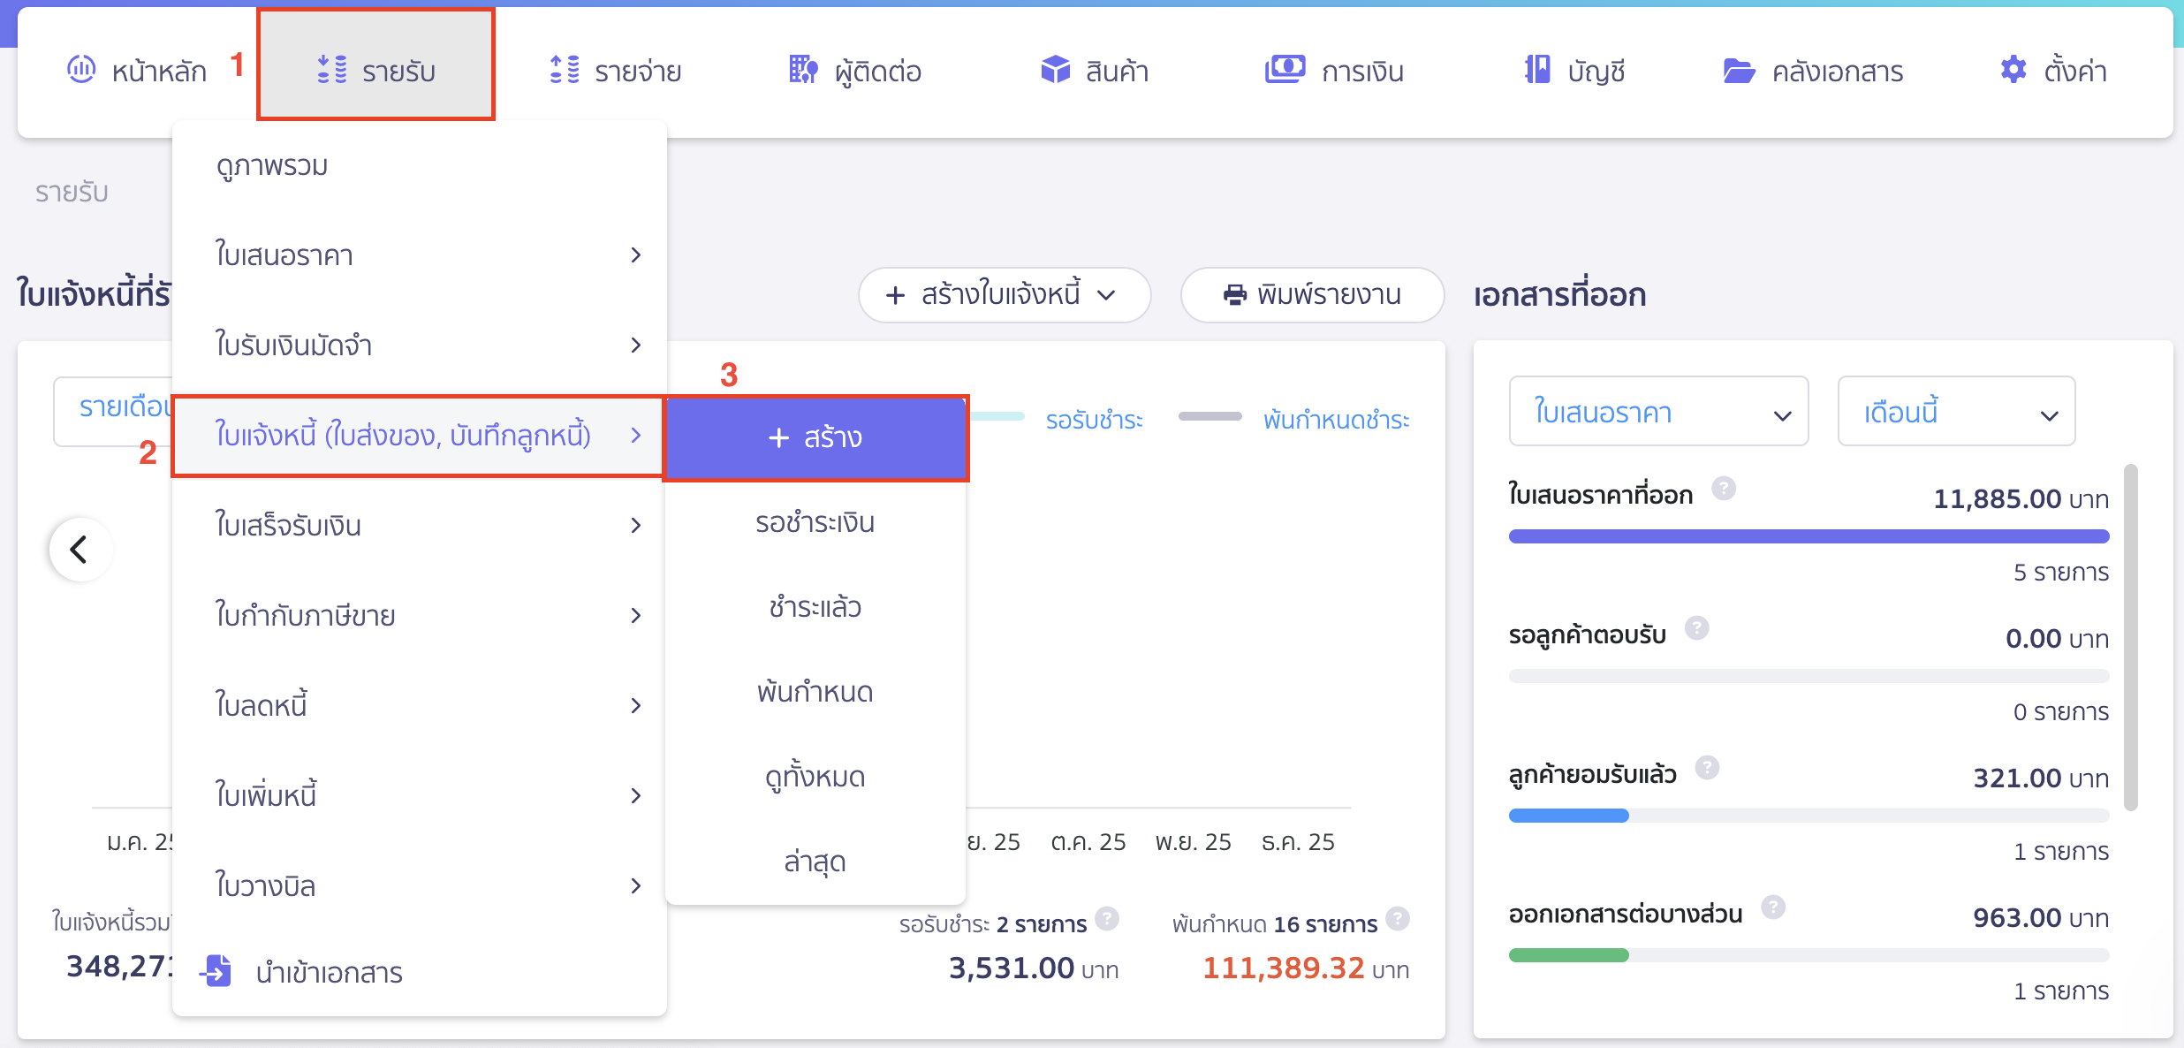2184x1048 pixels.
Task: Select ดูภาพรวม menu entry
Action: pos(420,166)
